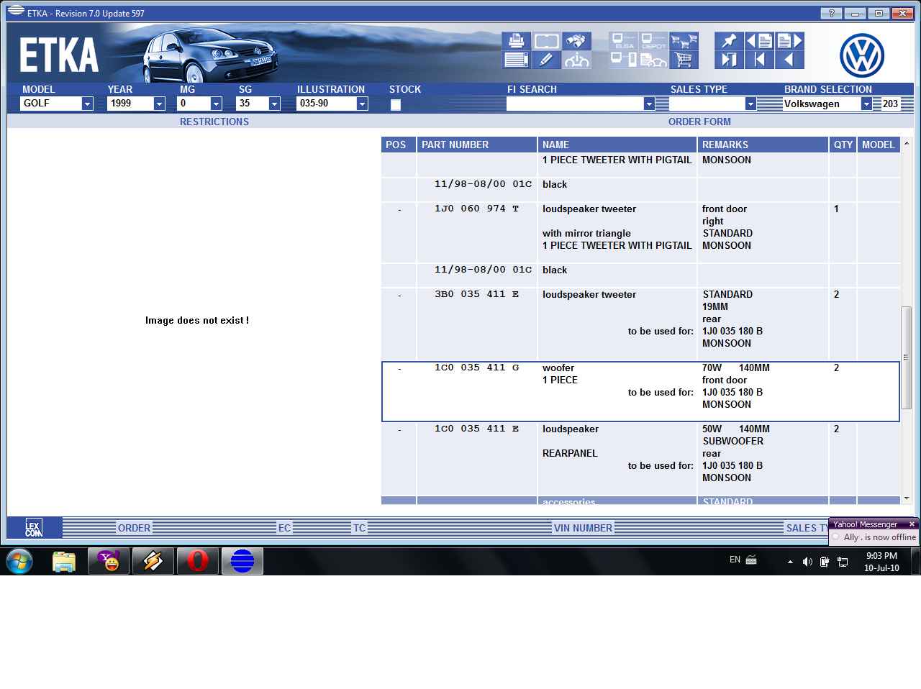Click the pushpin icon

click(x=729, y=41)
